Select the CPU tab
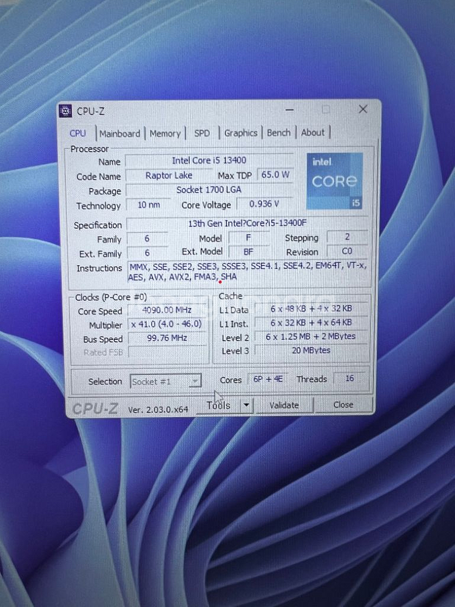The height and width of the screenshot is (607, 455). point(78,133)
